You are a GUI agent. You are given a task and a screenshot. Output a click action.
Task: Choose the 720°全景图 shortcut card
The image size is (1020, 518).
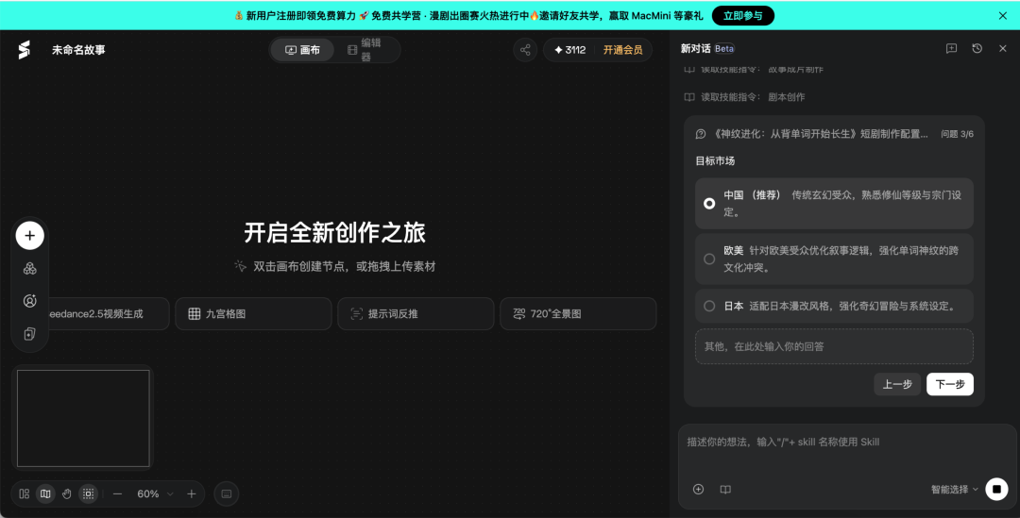pos(578,314)
